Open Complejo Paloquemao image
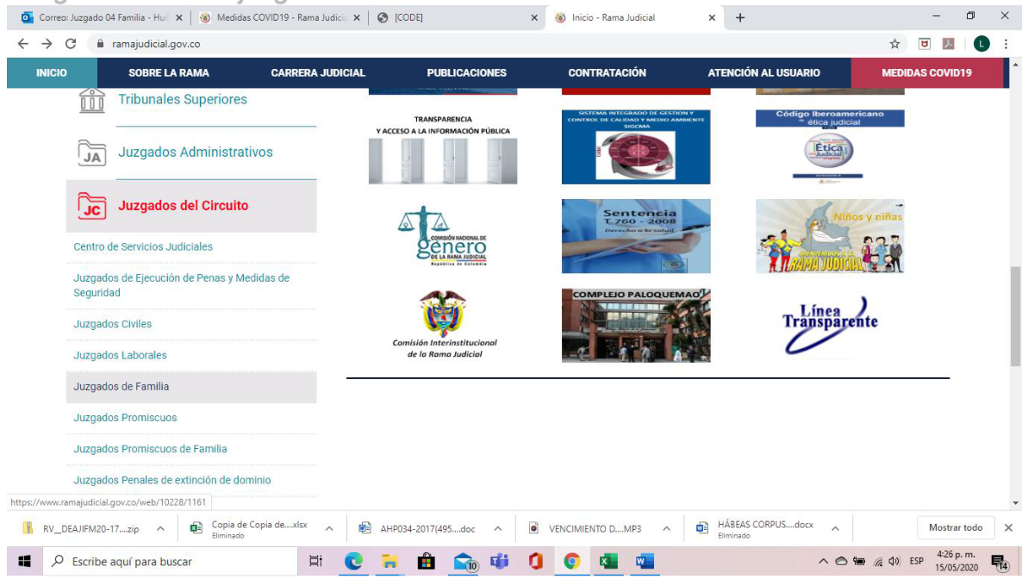This screenshot has height=585, width=1028. 636,326
